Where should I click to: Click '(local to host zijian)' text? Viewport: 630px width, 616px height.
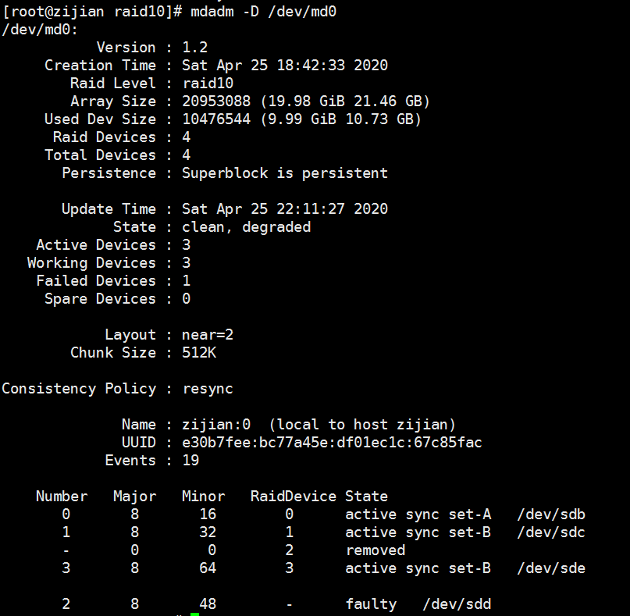(362, 424)
